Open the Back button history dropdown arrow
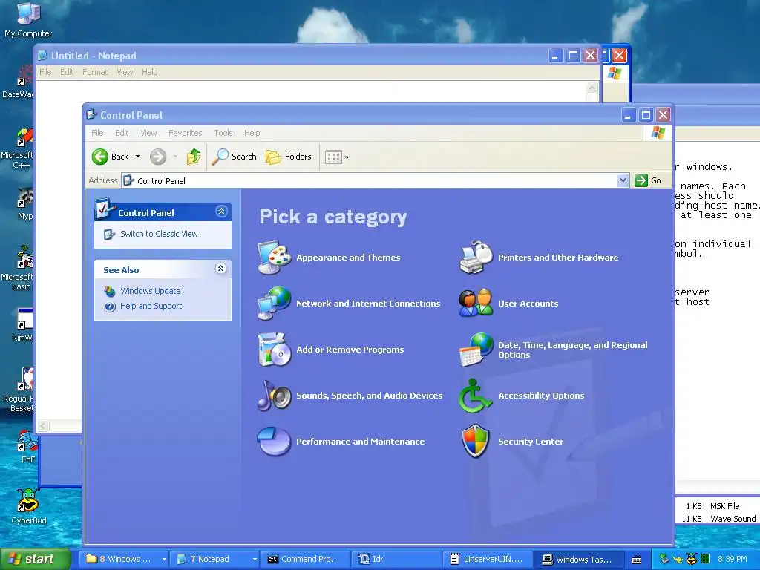 [137, 157]
